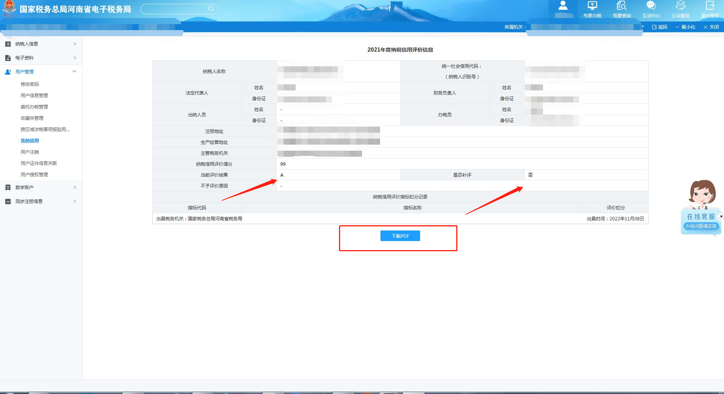Open 用户证件信息关联 in the sidebar
The image size is (724, 394).
pos(39,163)
